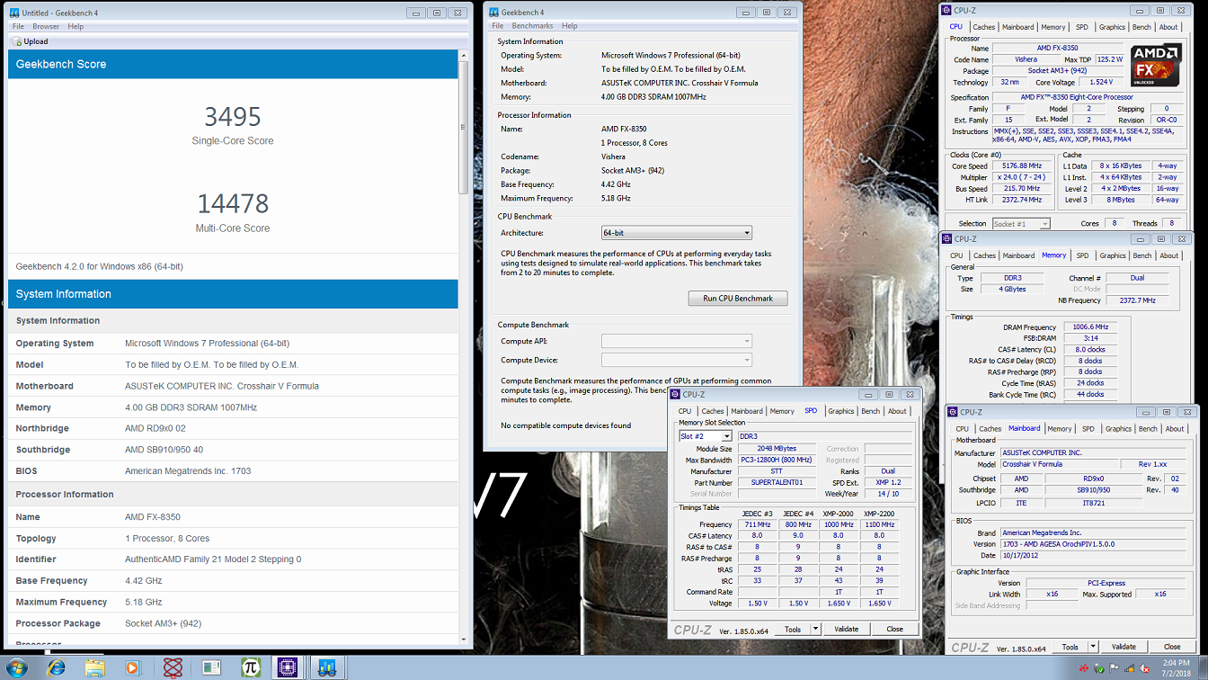This screenshot has width=1208, height=680.
Task: Select Memory tab in the SPD CPU-Z window
Action: click(782, 411)
